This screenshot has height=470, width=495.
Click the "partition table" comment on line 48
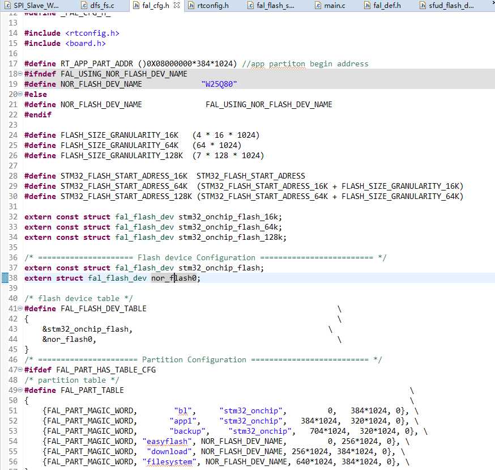pyautogui.click(x=72, y=380)
